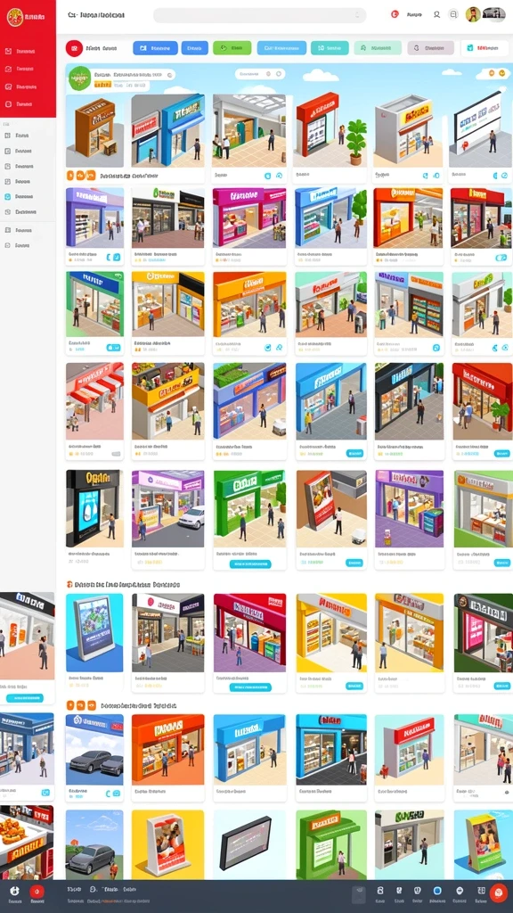Click the user avatar in the top bar
Viewport: 513px width, 913px height.
pos(473,14)
